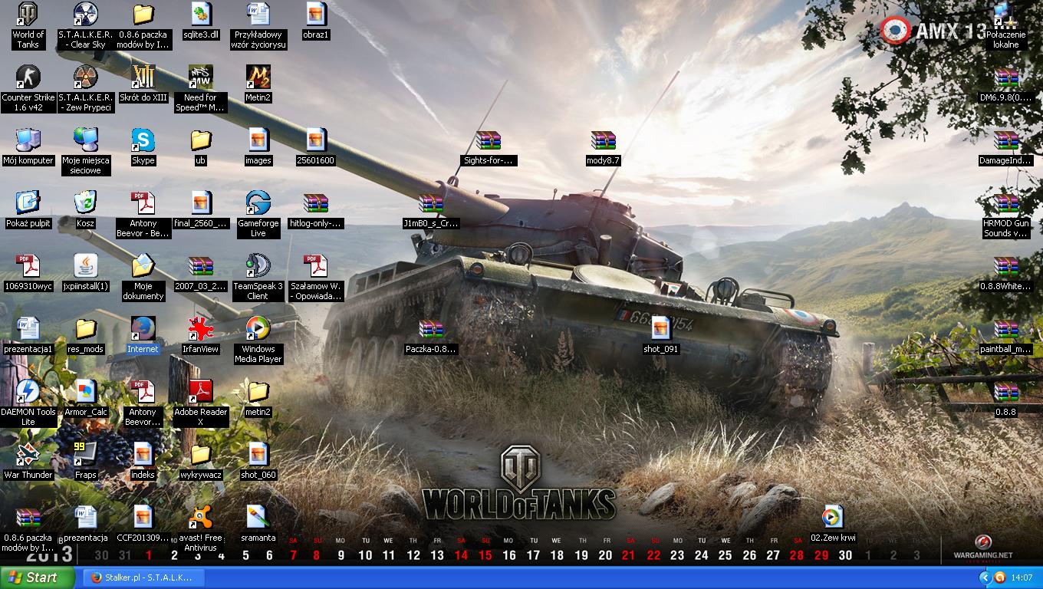Select HRMOD Gun Sounds archive

tap(1006, 203)
